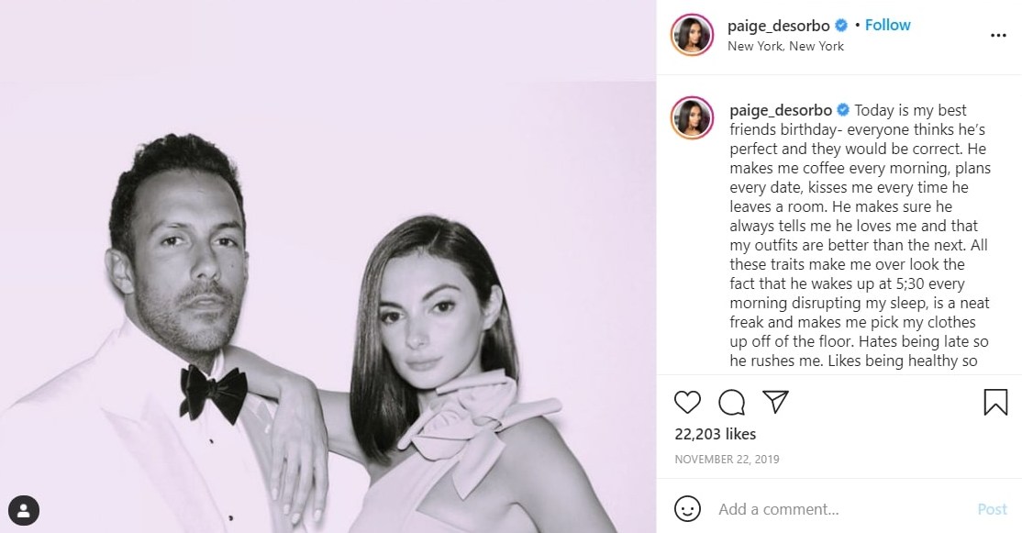
Task: Follow paige_desorbo
Action: click(x=887, y=25)
